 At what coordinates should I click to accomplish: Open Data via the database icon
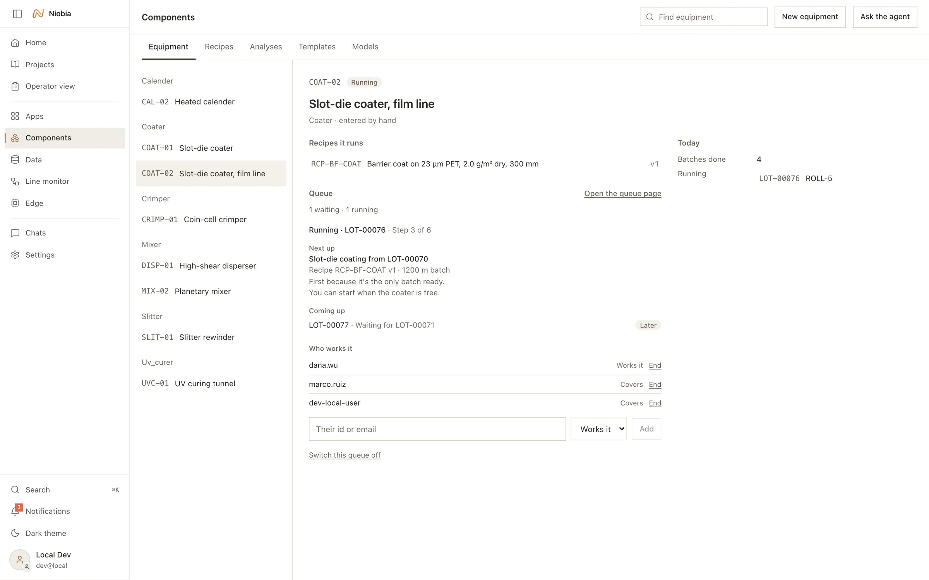click(x=15, y=160)
